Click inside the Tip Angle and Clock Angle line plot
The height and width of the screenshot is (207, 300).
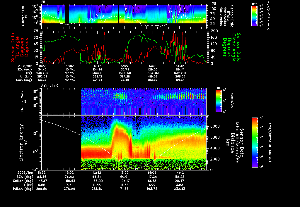click(124, 47)
